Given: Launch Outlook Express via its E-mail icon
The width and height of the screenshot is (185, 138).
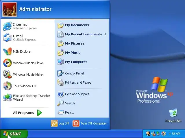Looking at the screenshot, I should (7, 38).
